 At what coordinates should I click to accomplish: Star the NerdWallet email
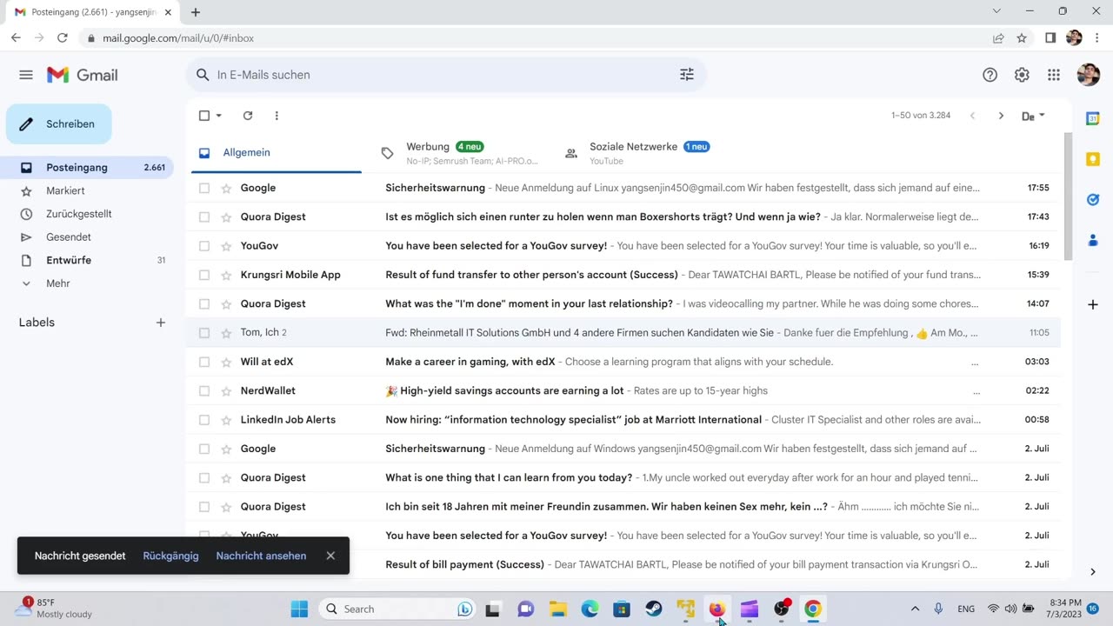click(226, 390)
